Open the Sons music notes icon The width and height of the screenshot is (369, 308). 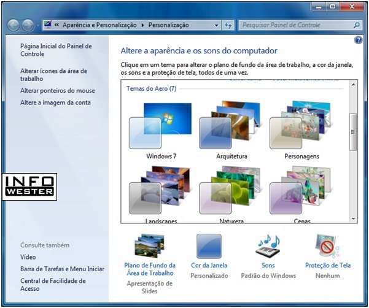[x=268, y=246]
